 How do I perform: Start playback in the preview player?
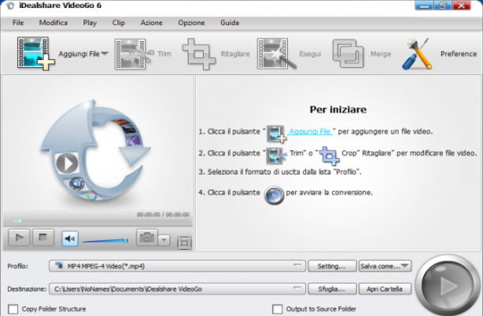tap(19, 237)
